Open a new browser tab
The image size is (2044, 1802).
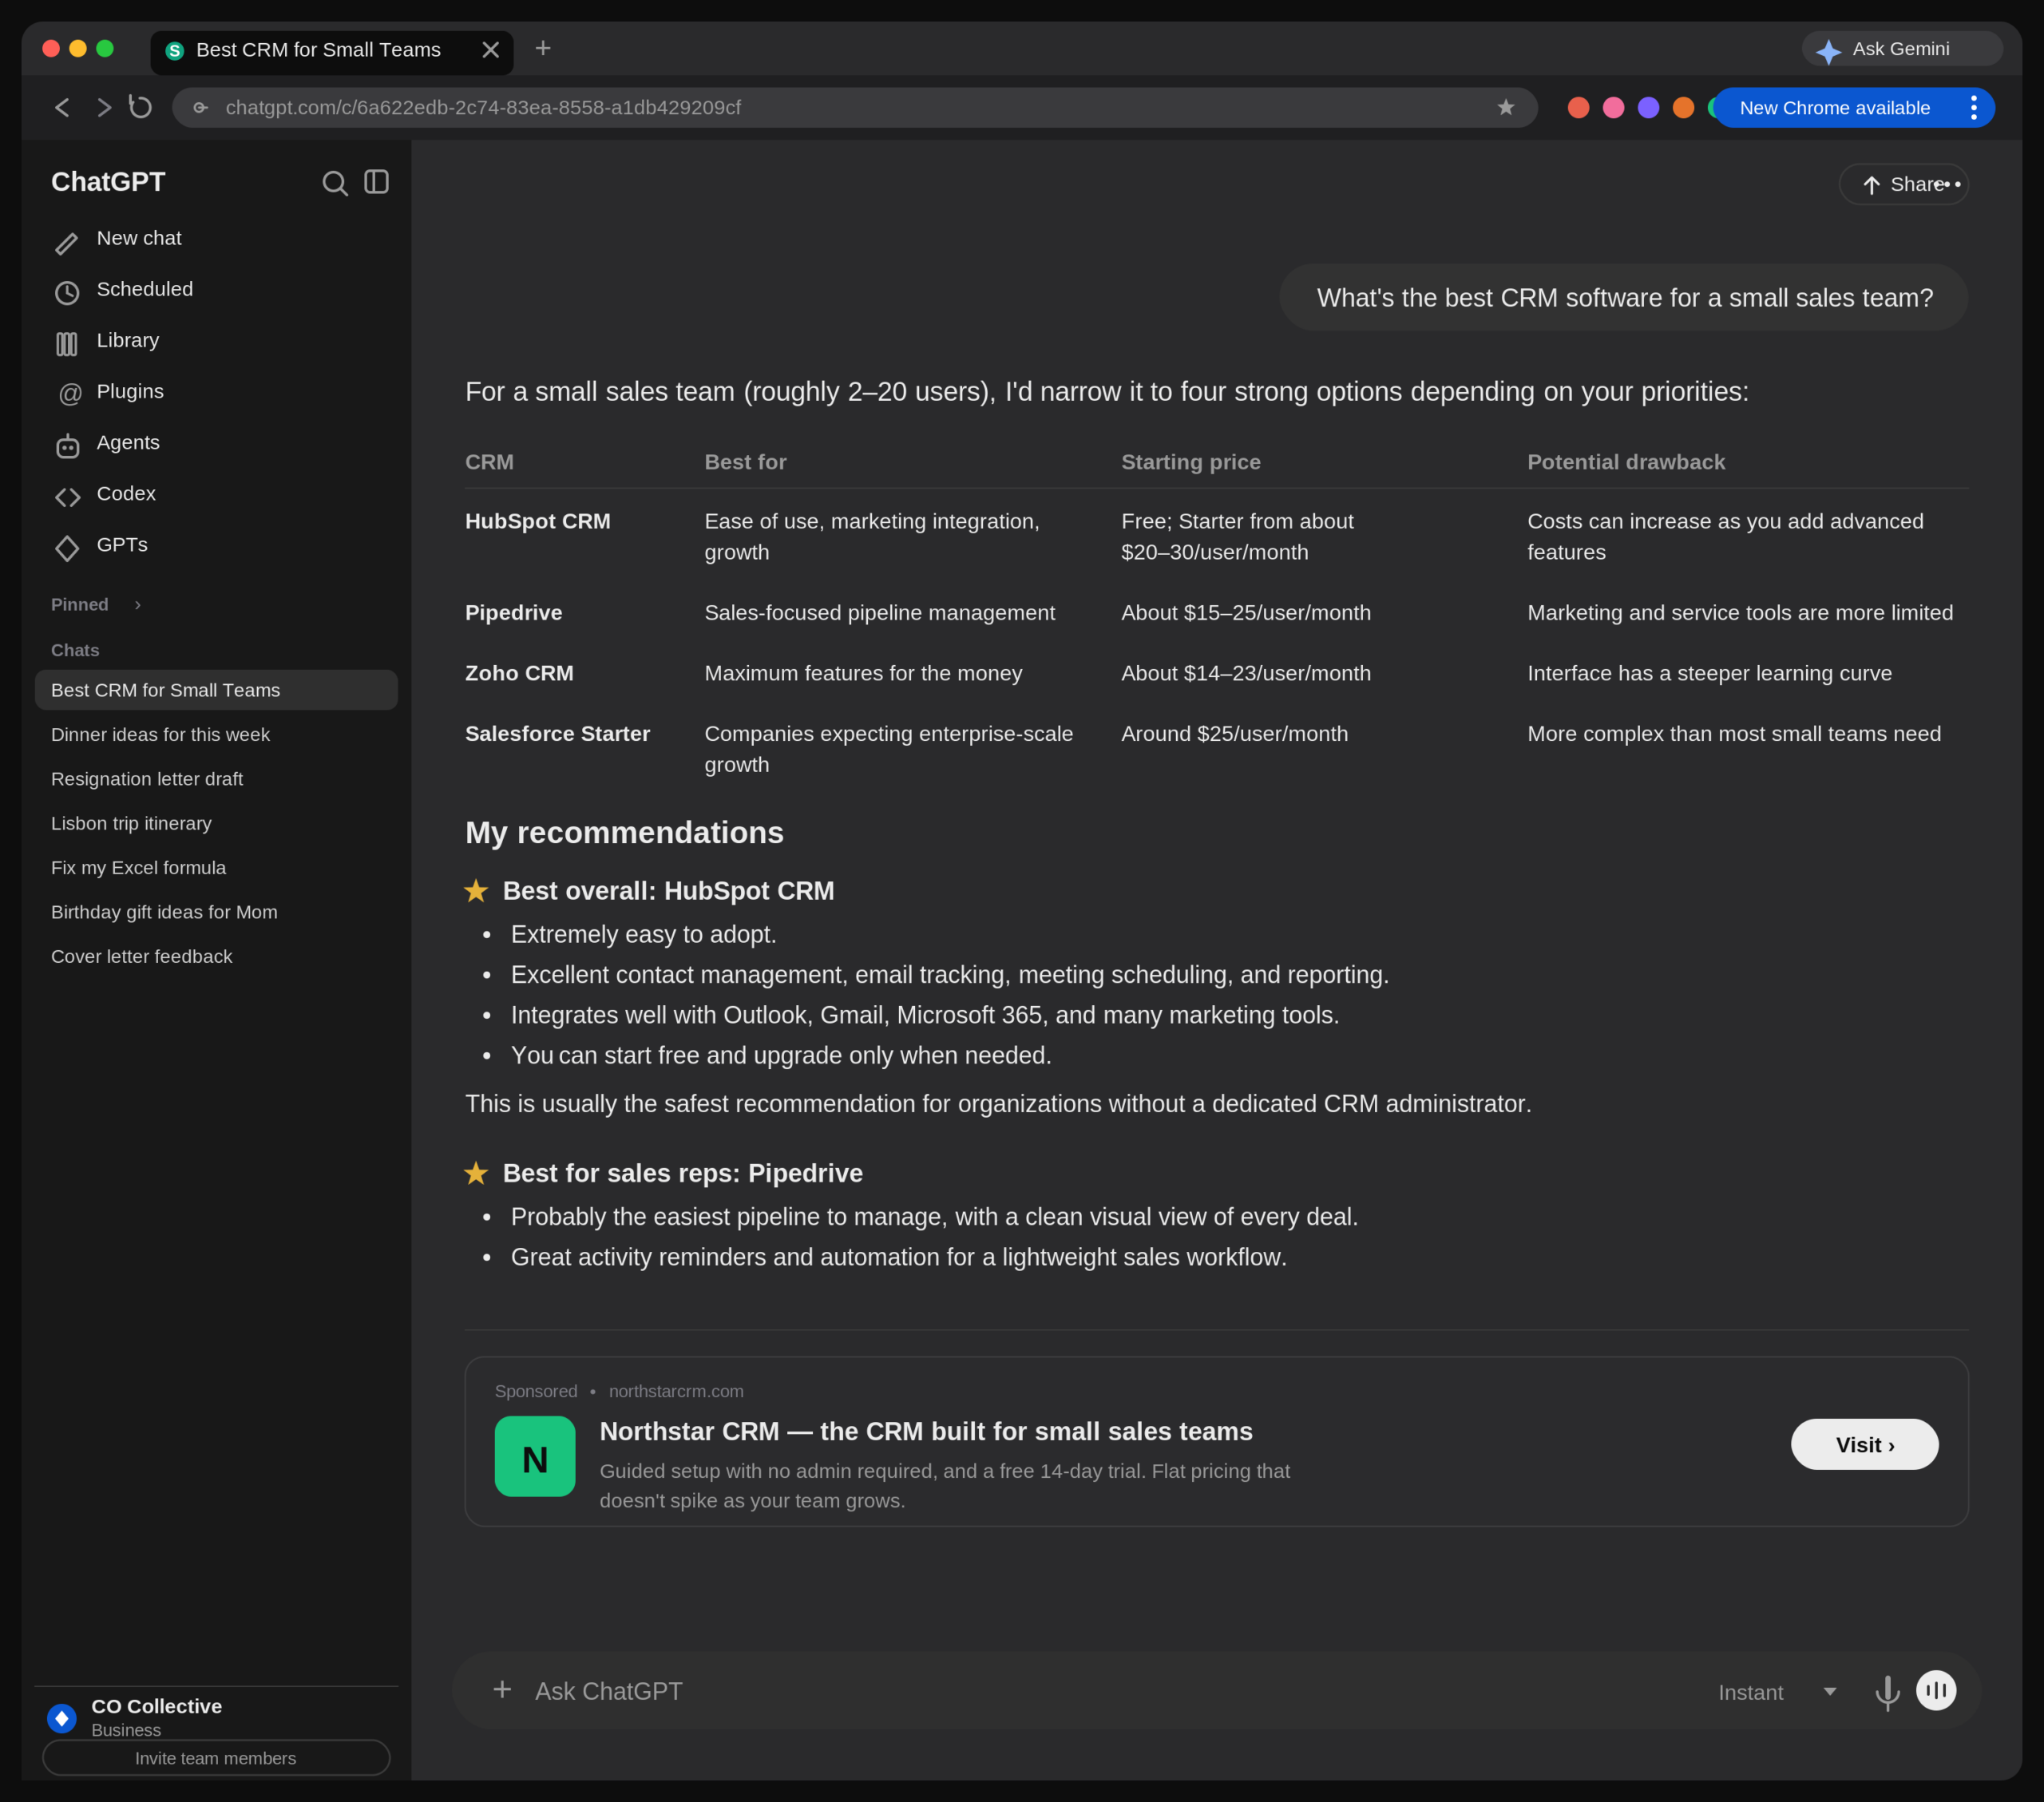pyautogui.click(x=543, y=48)
